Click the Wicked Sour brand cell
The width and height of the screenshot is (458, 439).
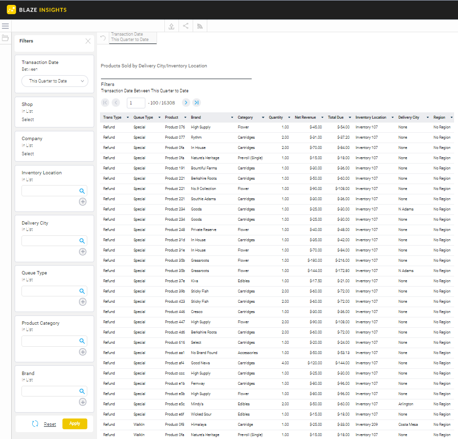coord(201,414)
